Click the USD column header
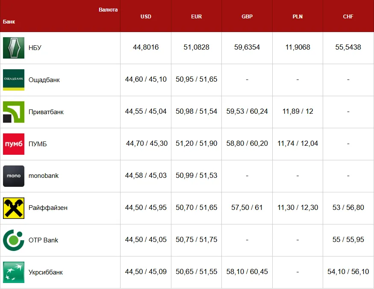 point(146,17)
